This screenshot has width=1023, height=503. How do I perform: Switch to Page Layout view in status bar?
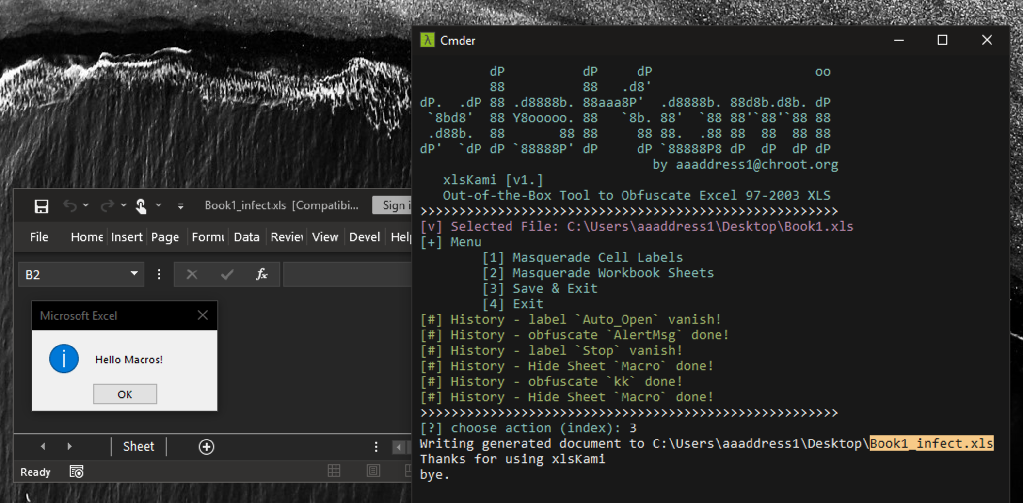[373, 471]
